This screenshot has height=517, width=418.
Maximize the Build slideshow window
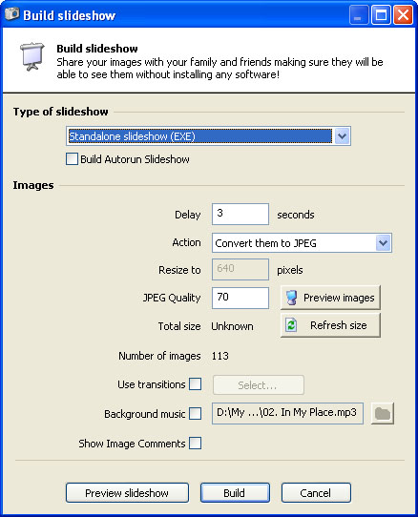[381, 15]
